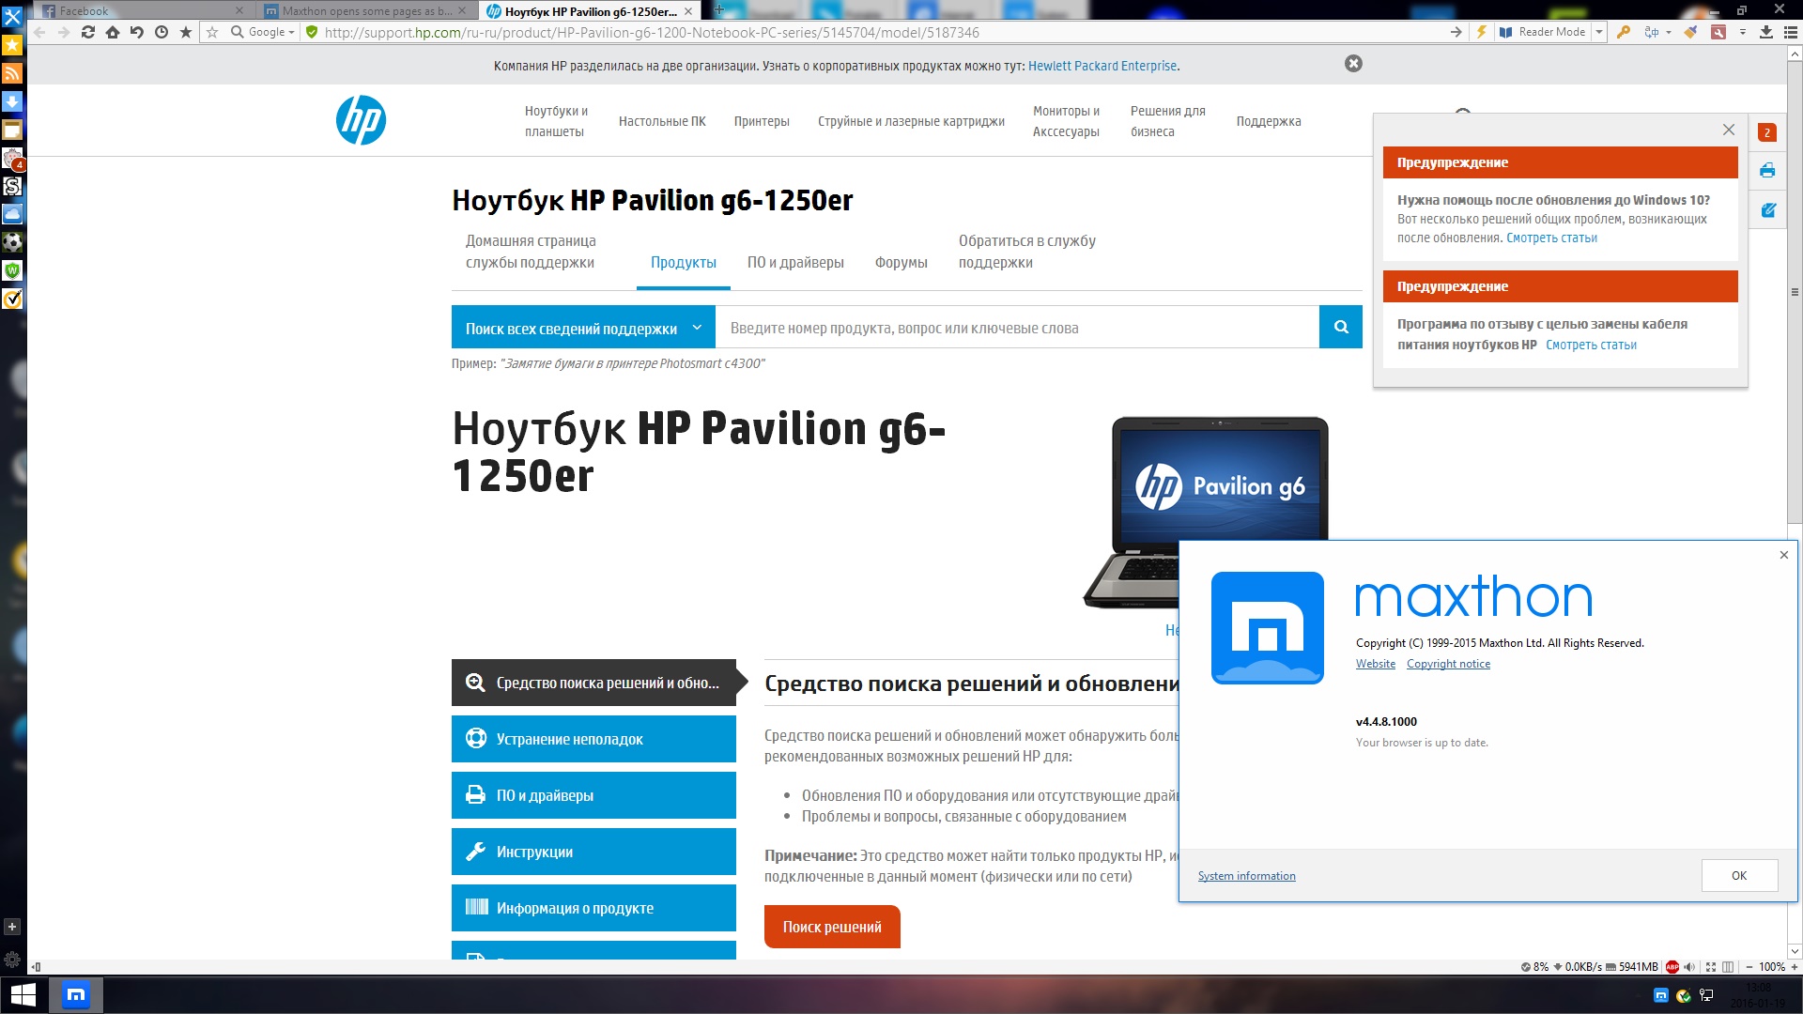
Task: Click the Поиск решений orange button
Action: click(832, 927)
